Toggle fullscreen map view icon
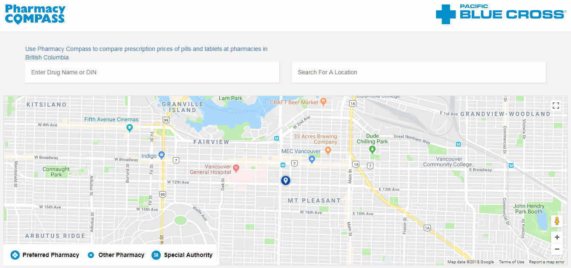This screenshot has height=268, width=571. (x=555, y=105)
